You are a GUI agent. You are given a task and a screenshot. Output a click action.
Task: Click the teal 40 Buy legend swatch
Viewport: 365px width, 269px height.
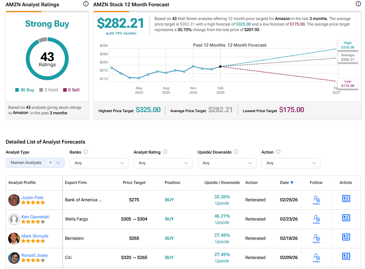point(17,90)
